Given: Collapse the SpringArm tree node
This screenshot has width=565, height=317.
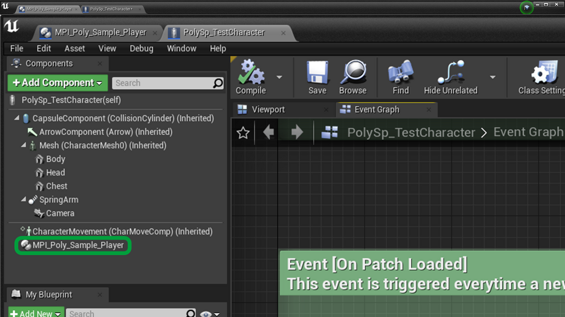Looking at the screenshot, I should pos(24,199).
